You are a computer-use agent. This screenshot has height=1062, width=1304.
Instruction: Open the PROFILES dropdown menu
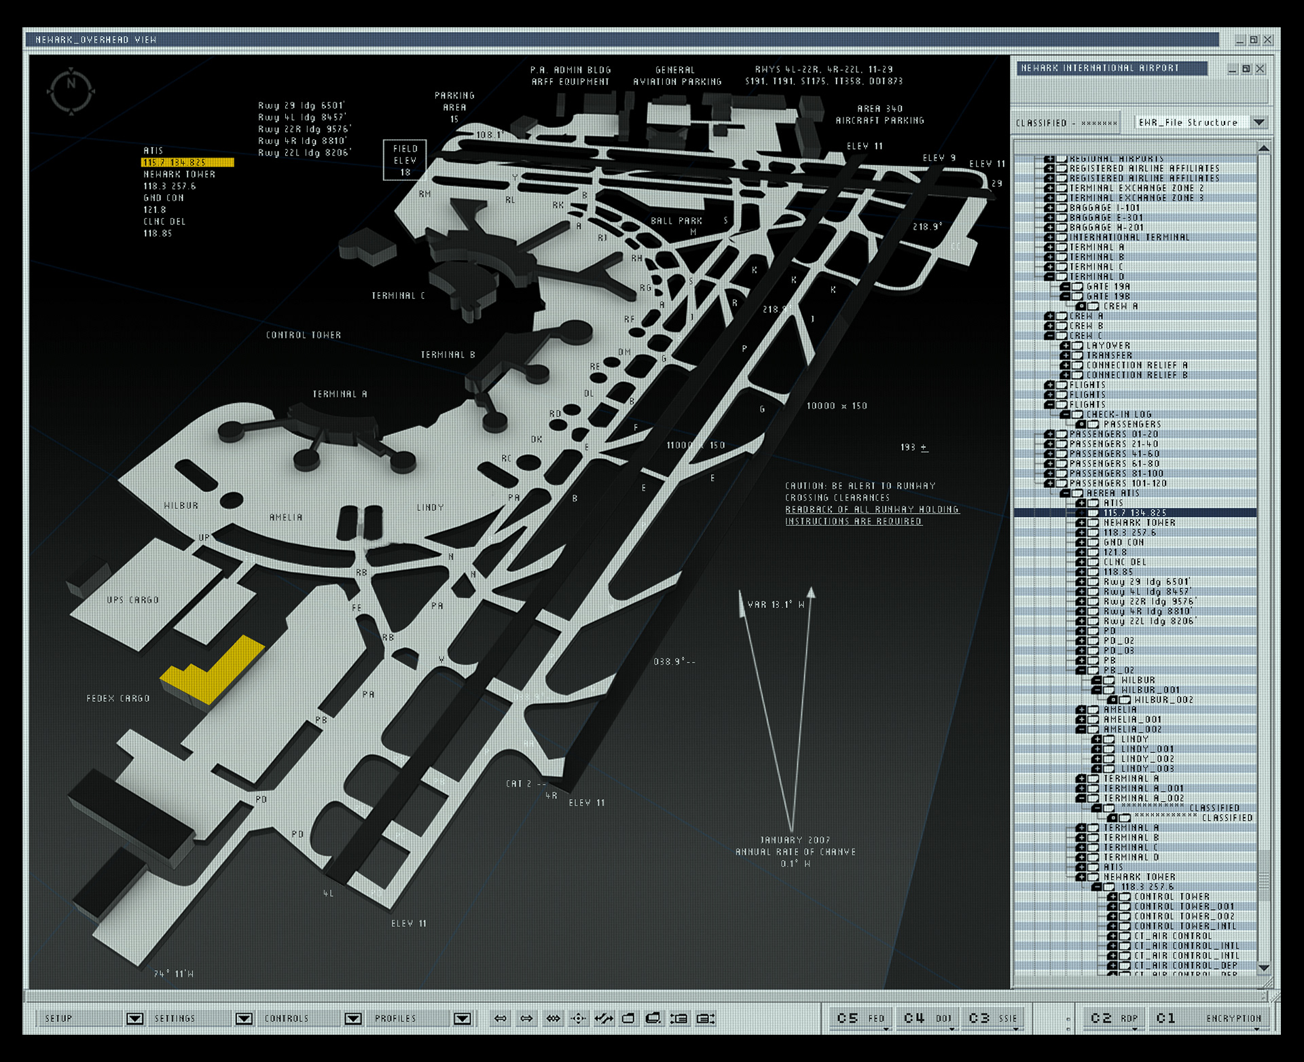coord(462,1018)
